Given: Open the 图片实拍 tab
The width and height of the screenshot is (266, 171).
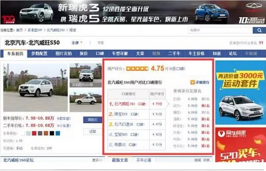Looking at the screenshot, I should 63,54.
